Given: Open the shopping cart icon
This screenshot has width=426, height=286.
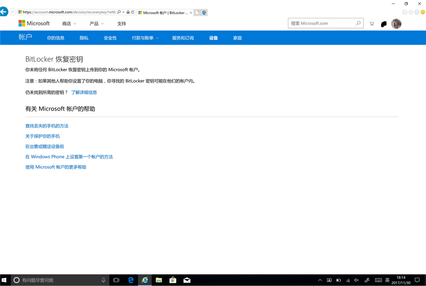Looking at the screenshot, I should point(372,24).
